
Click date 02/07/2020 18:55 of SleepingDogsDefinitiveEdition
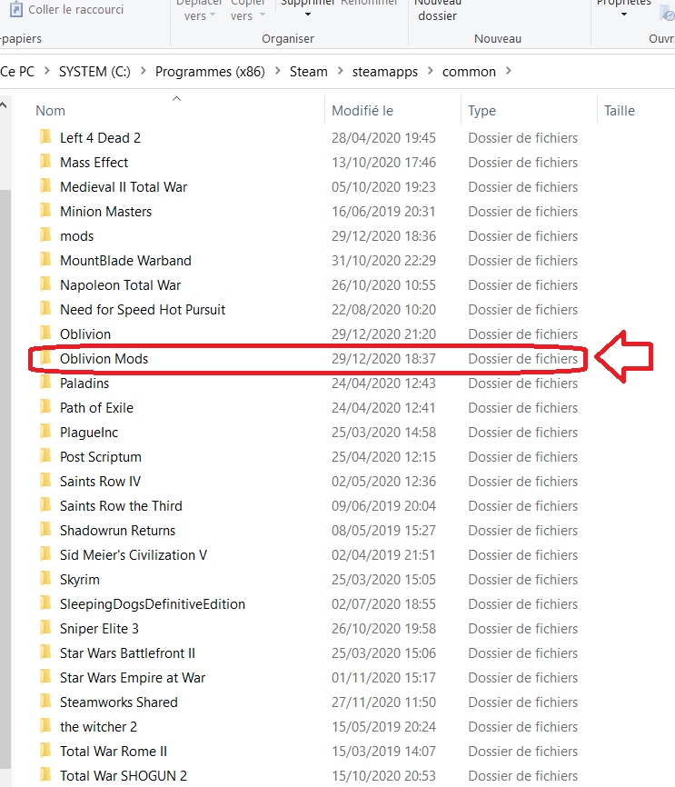[x=383, y=604]
